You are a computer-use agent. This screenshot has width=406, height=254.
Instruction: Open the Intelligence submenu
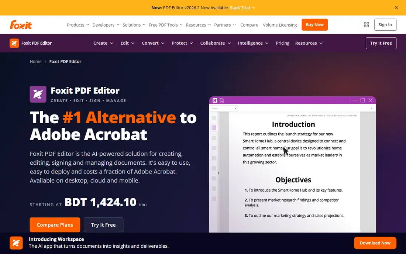point(253,43)
